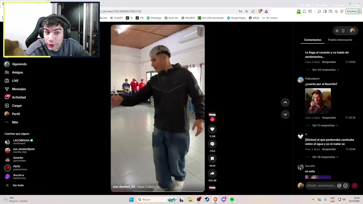Like H's comment with 4249 likes
Viewport: 363px width, 204px height.
click(347, 149)
